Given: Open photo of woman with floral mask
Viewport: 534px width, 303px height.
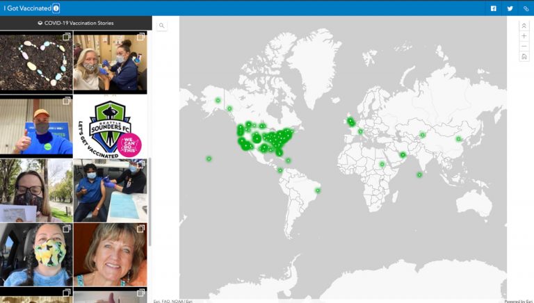Looking at the screenshot, I should pos(36,254).
